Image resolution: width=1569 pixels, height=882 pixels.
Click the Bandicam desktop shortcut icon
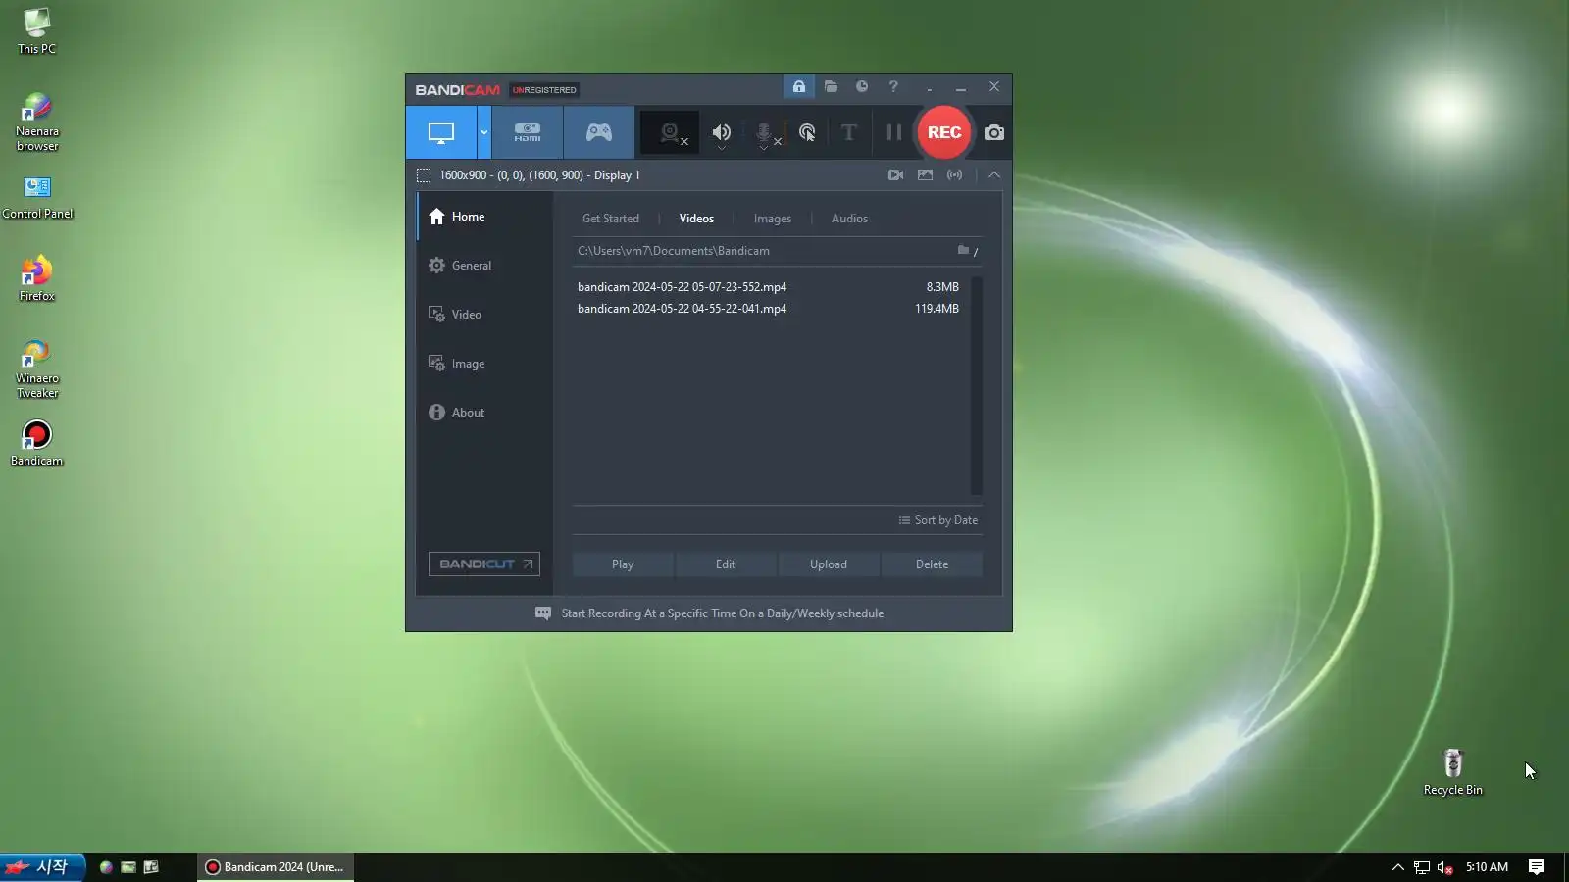pyautogui.click(x=37, y=443)
